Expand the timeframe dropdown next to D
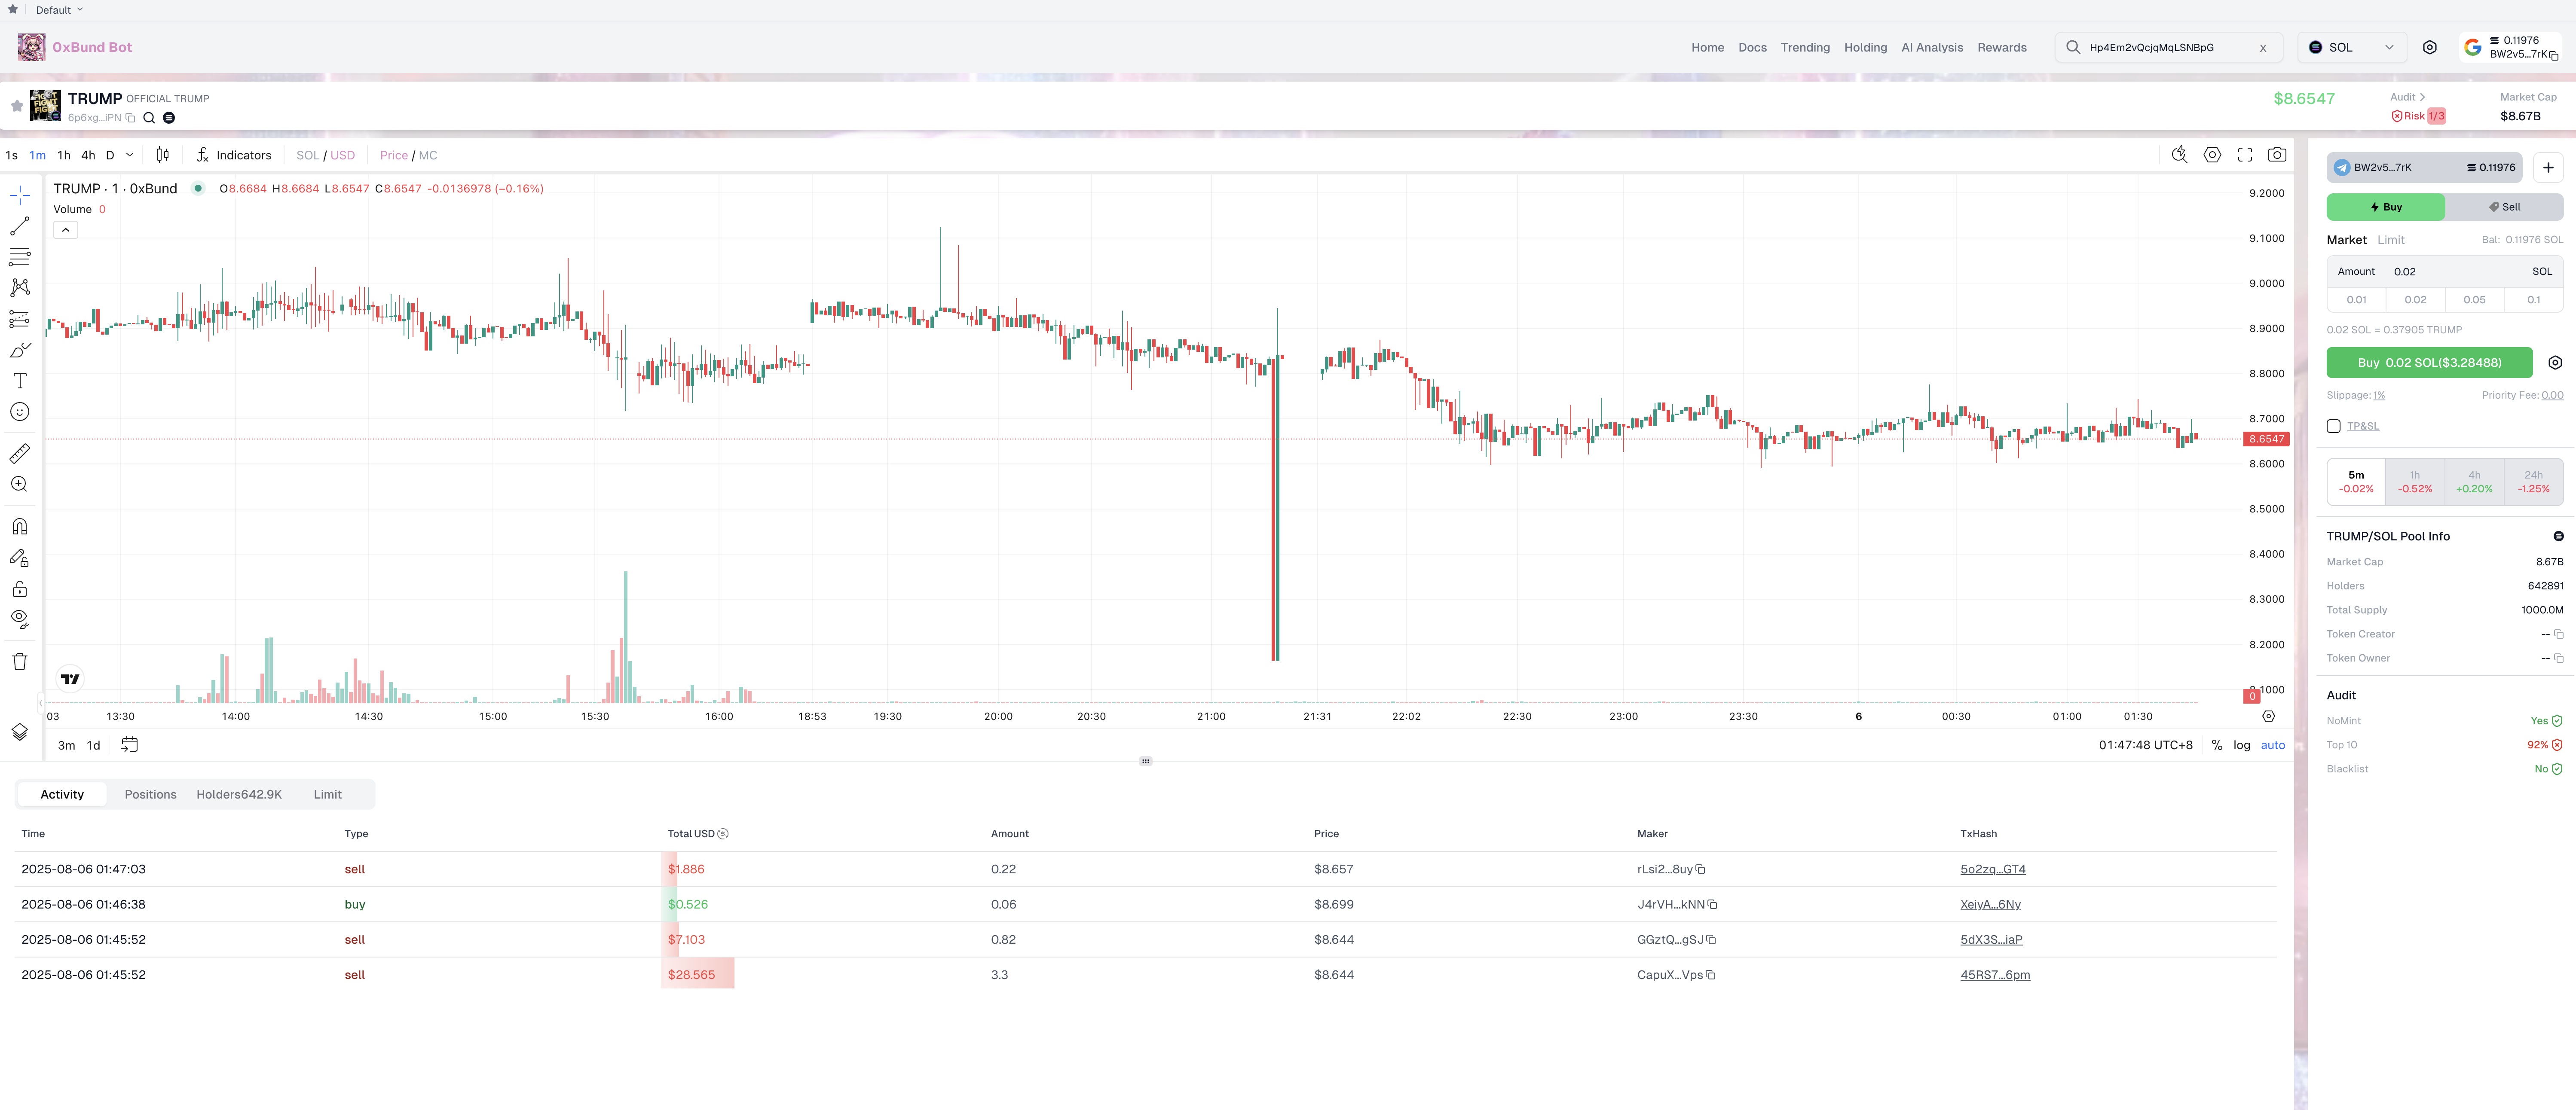The image size is (2576, 1110). tap(129, 155)
